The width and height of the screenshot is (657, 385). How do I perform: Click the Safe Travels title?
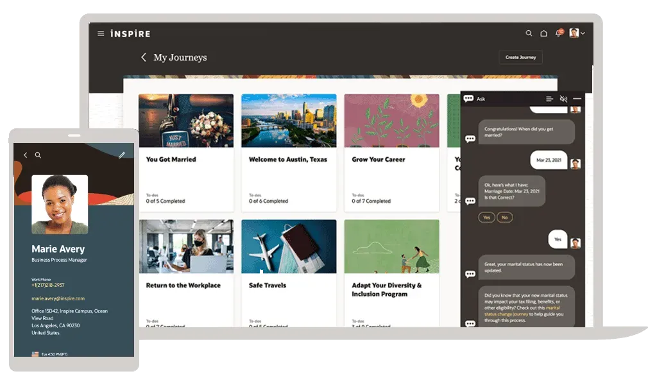pyautogui.click(x=268, y=286)
